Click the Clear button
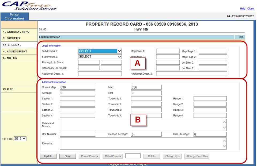257x166 pixels. click(67, 156)
